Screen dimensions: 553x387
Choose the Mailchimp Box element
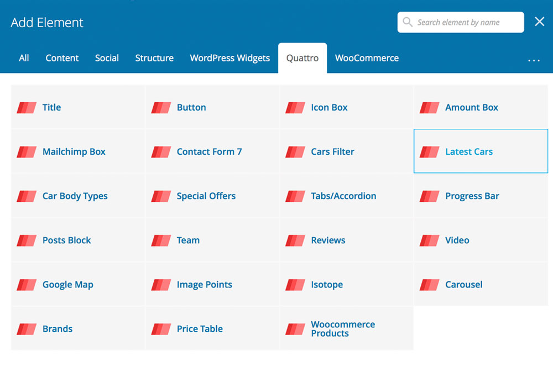pos(78,151)
